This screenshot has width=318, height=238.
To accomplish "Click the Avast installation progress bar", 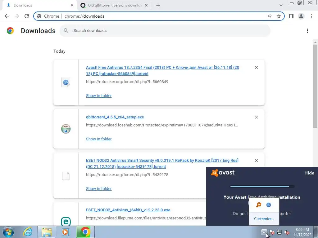I will 262,186.
